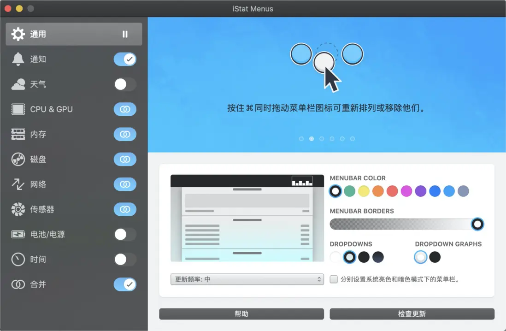
Task: Select the green menubar color swatch
Action: [349, 191]
